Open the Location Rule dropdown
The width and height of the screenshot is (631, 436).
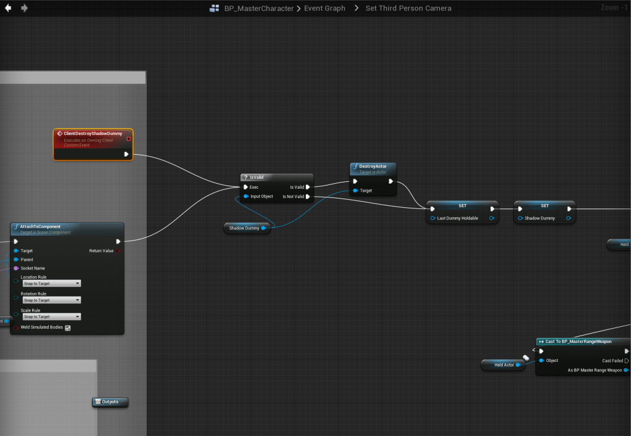[52, 284]
